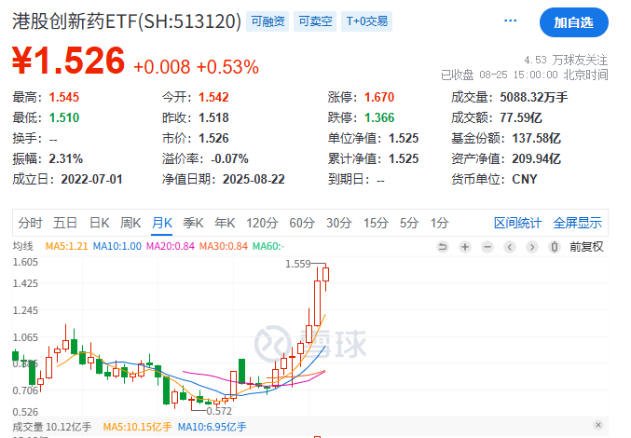This screenshot has height=438, width=631.
Task: Switch to the 15分 interval tab
Action: pyautogui.click(x=376, y=223)
